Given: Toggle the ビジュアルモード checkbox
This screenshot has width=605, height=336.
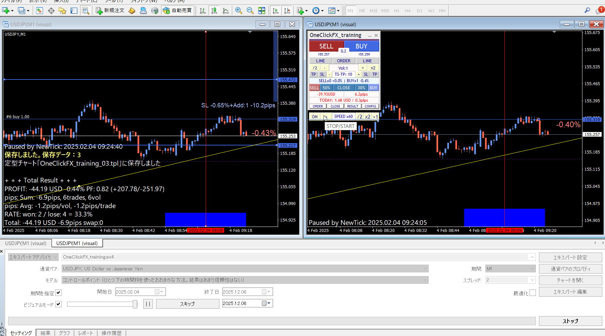Looking at the screenshot, I should 59,304.
